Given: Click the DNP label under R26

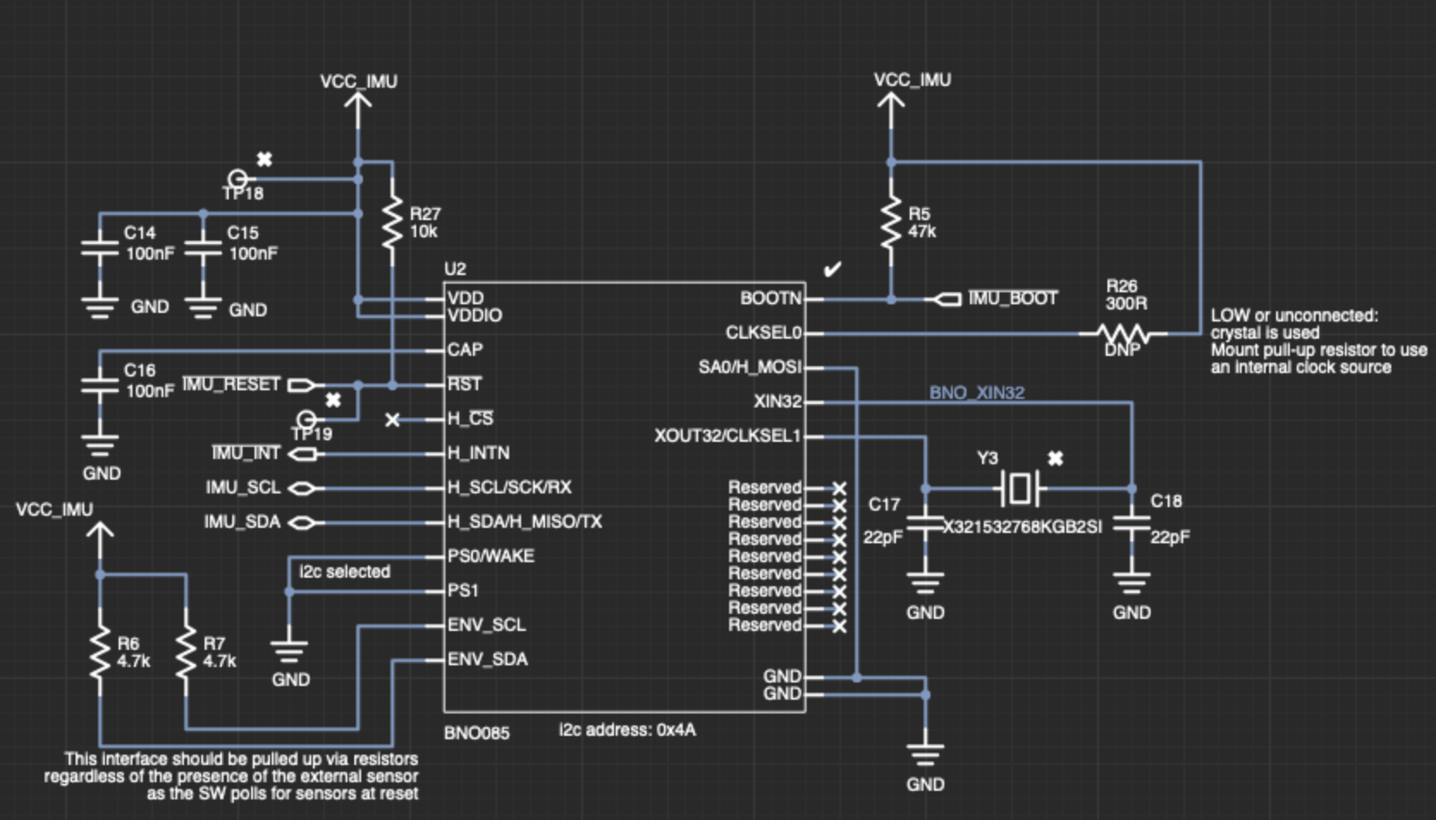Looking at the screenshot, I should click(x=1122, y=351).
